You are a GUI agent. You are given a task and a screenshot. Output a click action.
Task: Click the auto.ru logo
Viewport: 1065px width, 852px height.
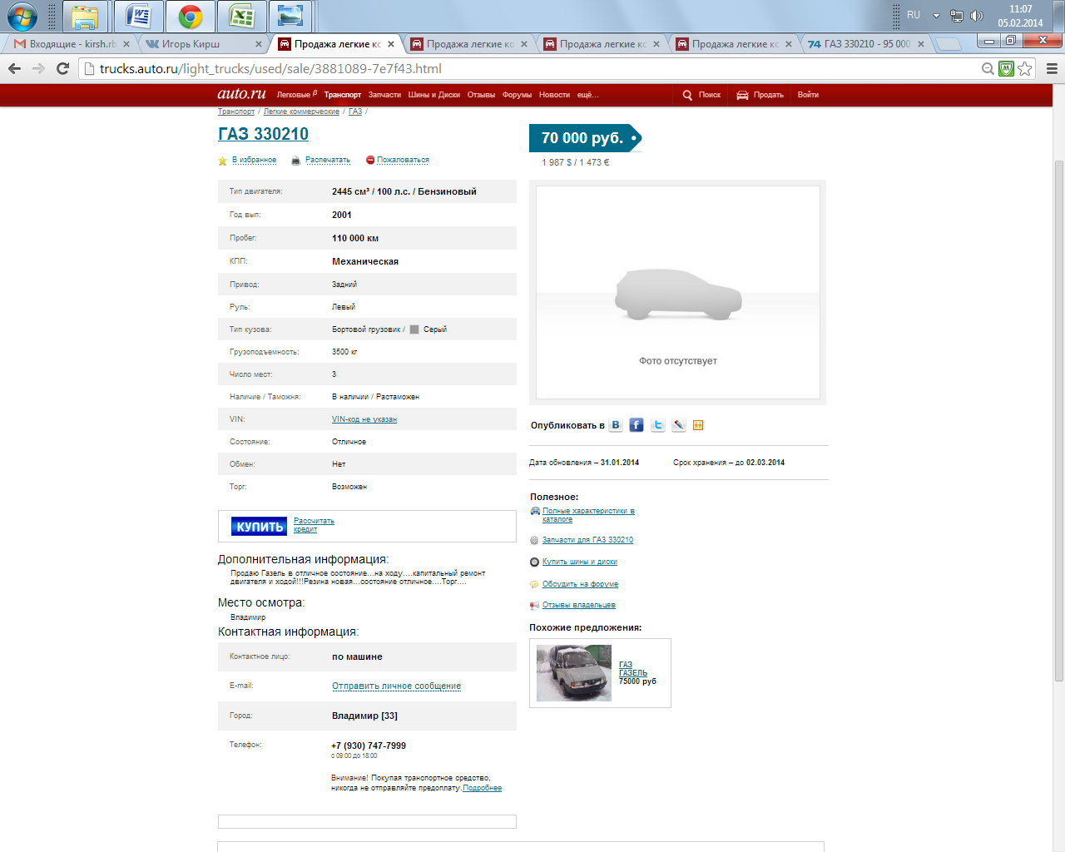click(x=241, y=94)
